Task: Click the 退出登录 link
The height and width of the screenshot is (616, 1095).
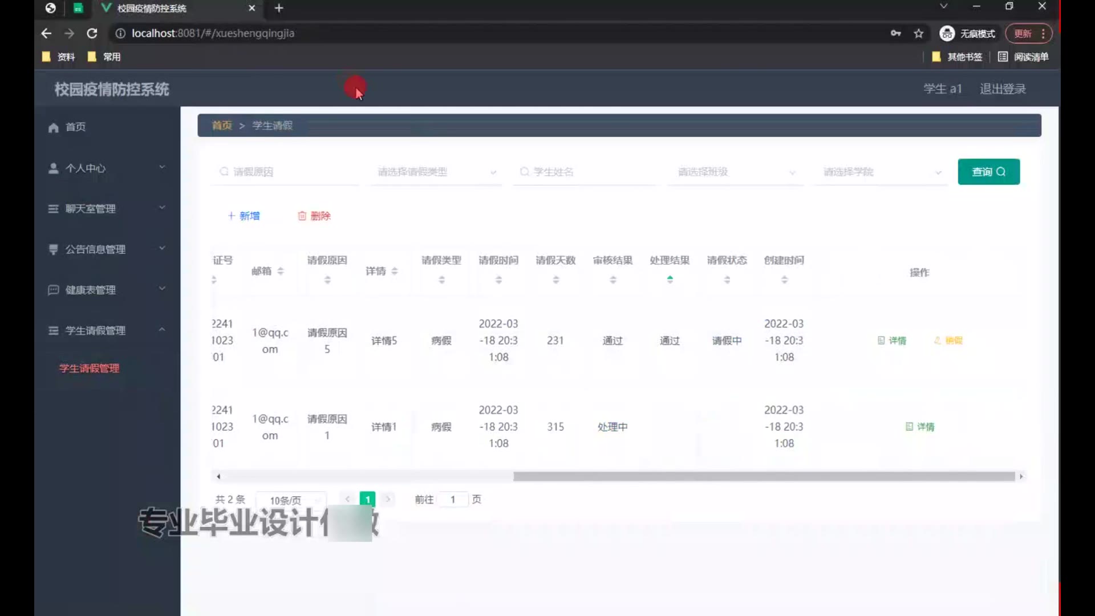Action: click(x=1003, y=89)
